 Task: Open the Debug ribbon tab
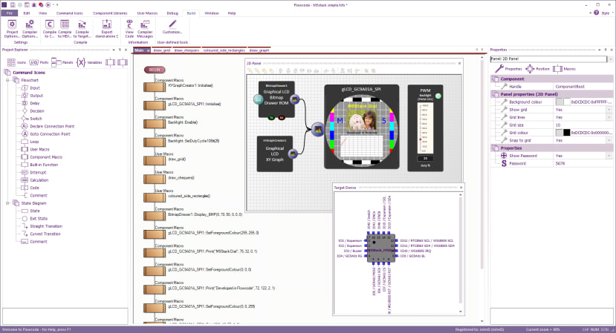[172, 13]
